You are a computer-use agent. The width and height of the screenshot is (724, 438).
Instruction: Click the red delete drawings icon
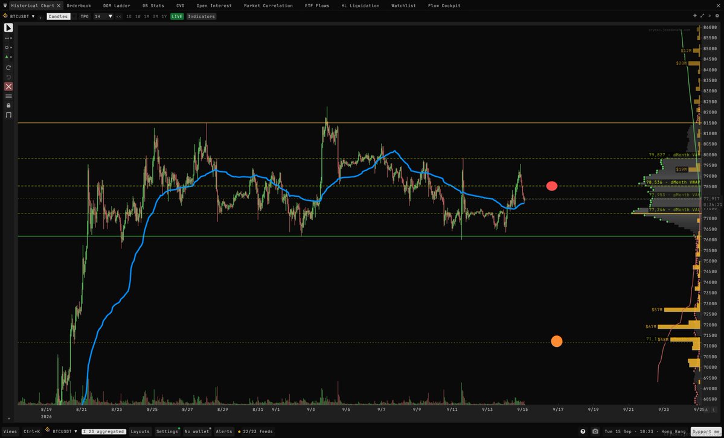(x=8, y=87)
